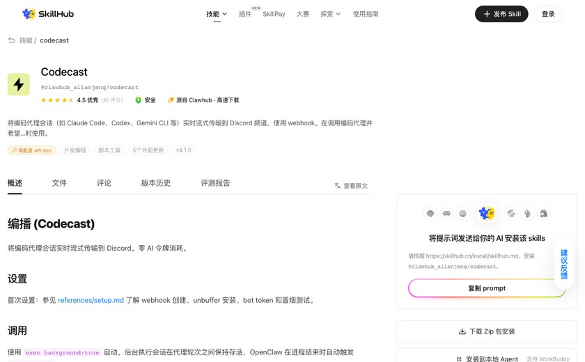The image size is (585, 362).
Task: Click the 发布 Skill button
Action: 501,14
